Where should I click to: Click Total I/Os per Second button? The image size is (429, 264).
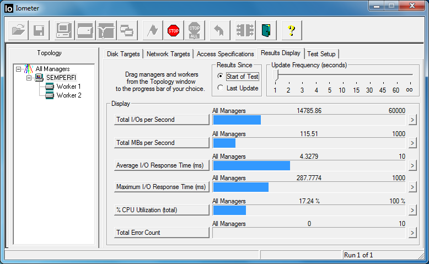click(162, 120)
